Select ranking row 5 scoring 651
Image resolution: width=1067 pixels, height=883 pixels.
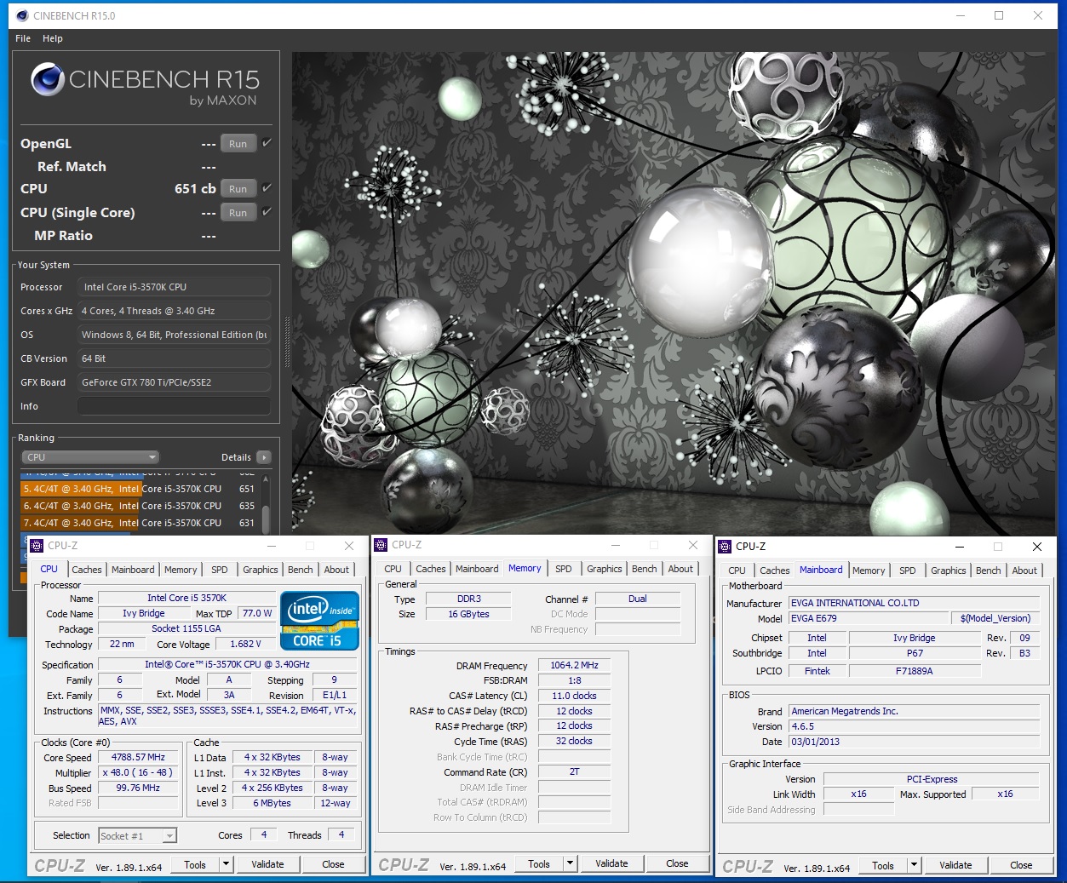pyautogui.click(x=139, y=489)
